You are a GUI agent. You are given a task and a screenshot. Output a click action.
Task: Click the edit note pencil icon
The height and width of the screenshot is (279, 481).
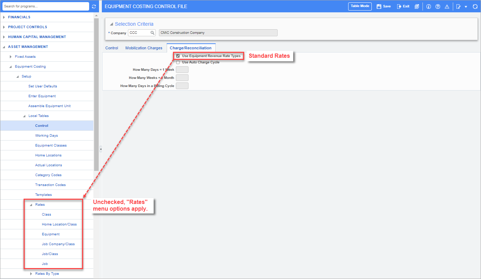coord(458,6)
